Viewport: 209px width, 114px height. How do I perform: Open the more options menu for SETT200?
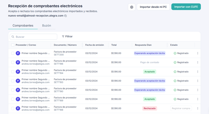pos(198,53)
